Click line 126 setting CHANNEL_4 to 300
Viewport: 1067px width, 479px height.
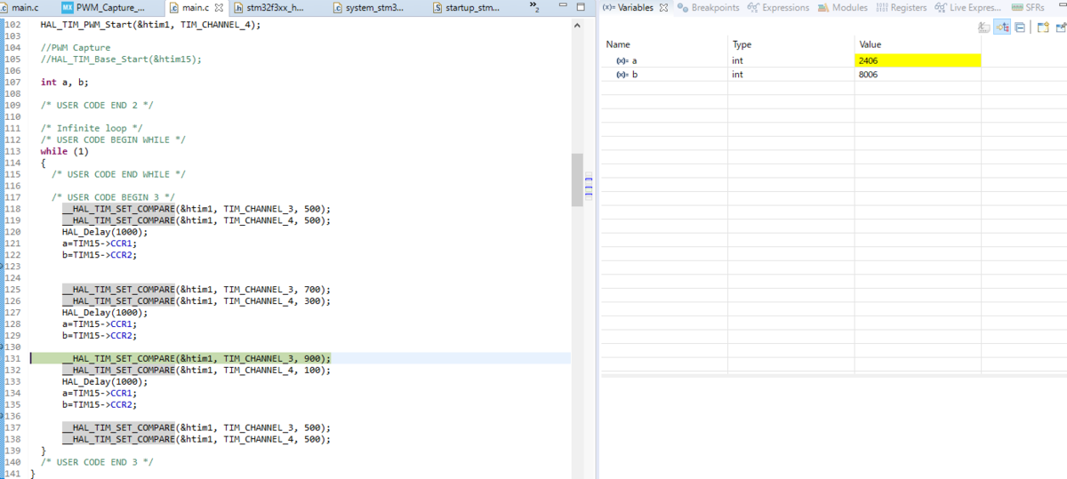click(x=196, y=301)
